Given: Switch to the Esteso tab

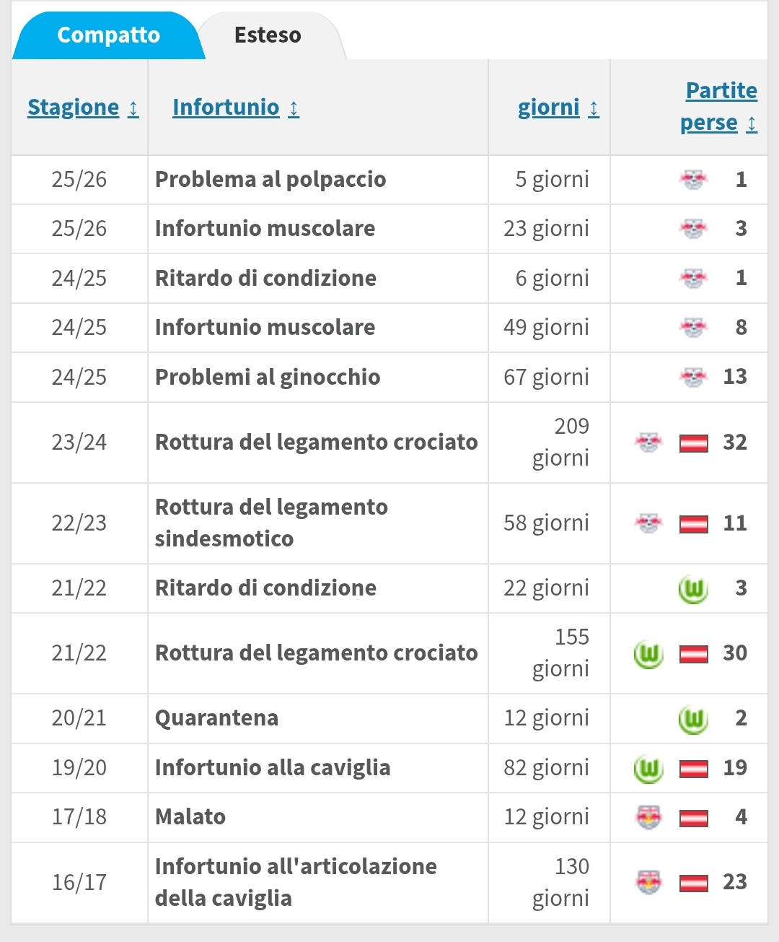Looking at the screenshot, I should [268, 35].
